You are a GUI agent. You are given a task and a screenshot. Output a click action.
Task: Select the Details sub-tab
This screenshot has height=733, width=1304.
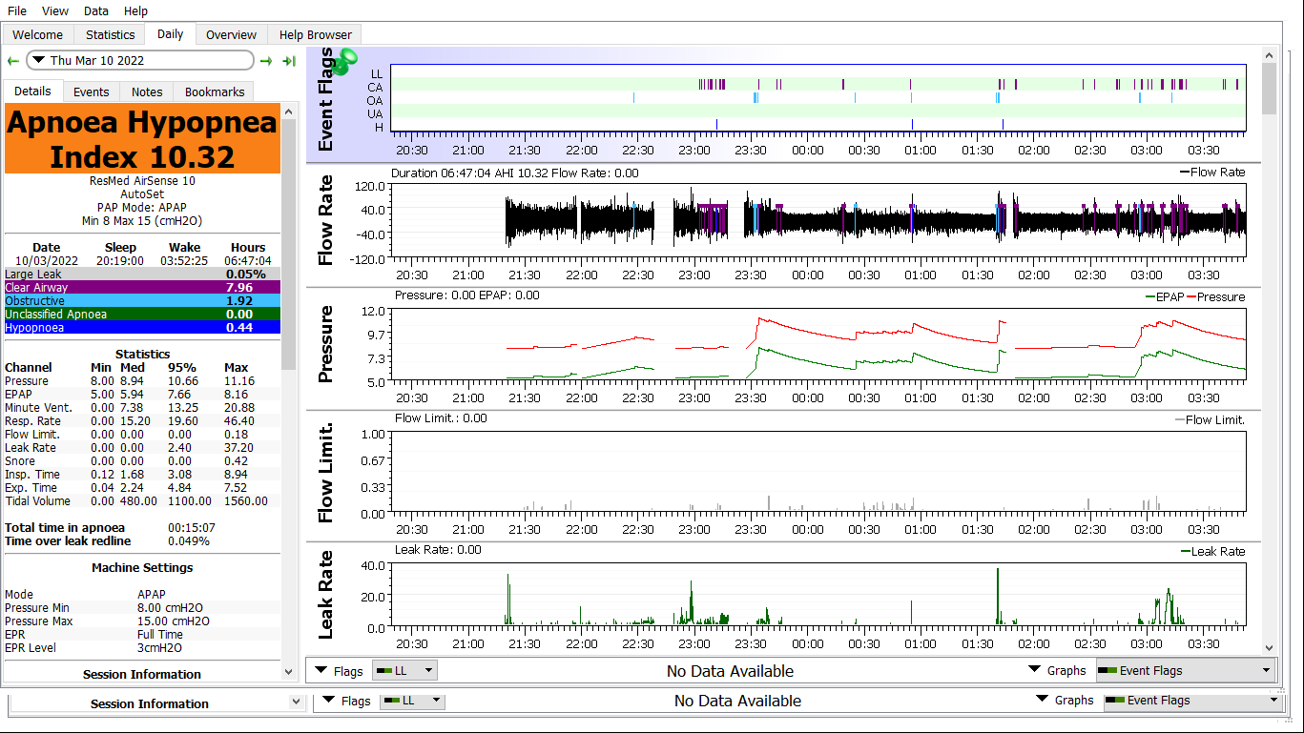coord(32,92)
